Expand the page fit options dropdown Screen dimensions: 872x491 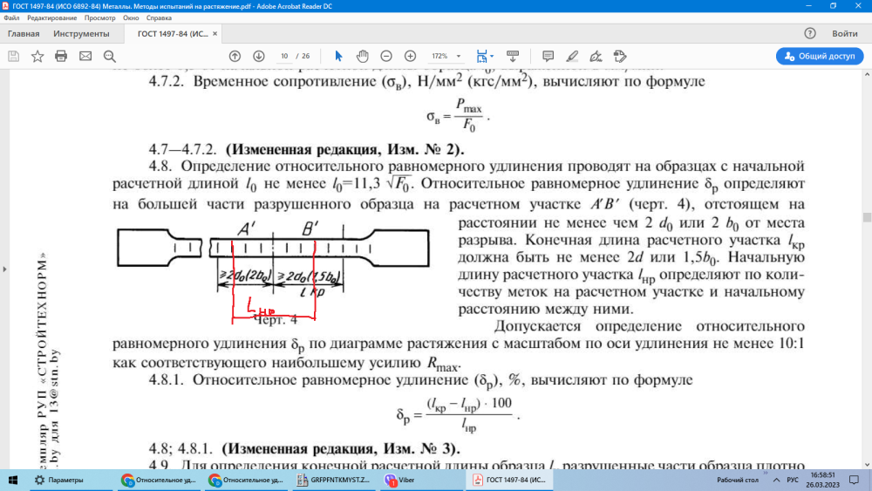pos(494,56)
